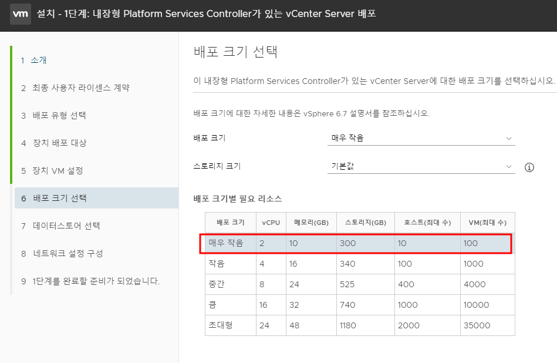Click the 스토리지(GB) column header
The width and height of the screenshot is (557, 363).
(366, 223)
